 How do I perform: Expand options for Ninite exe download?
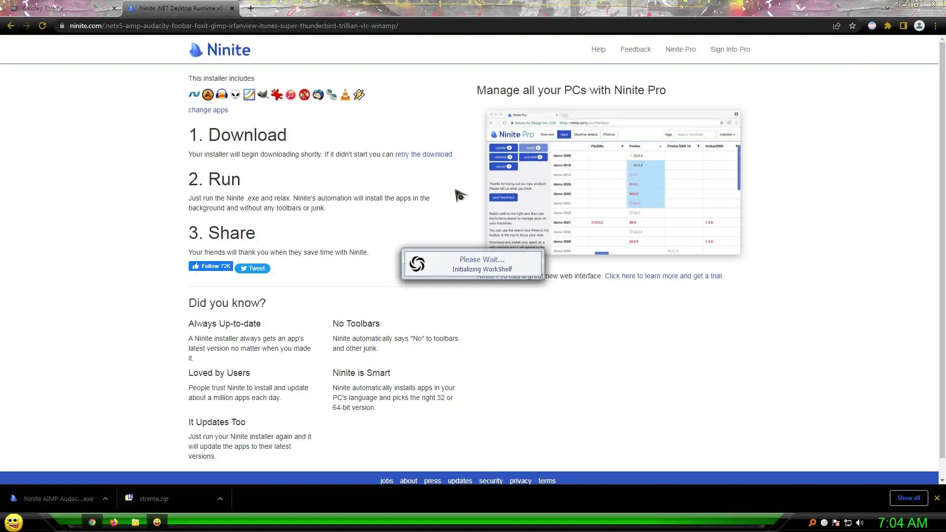(105, 499)
